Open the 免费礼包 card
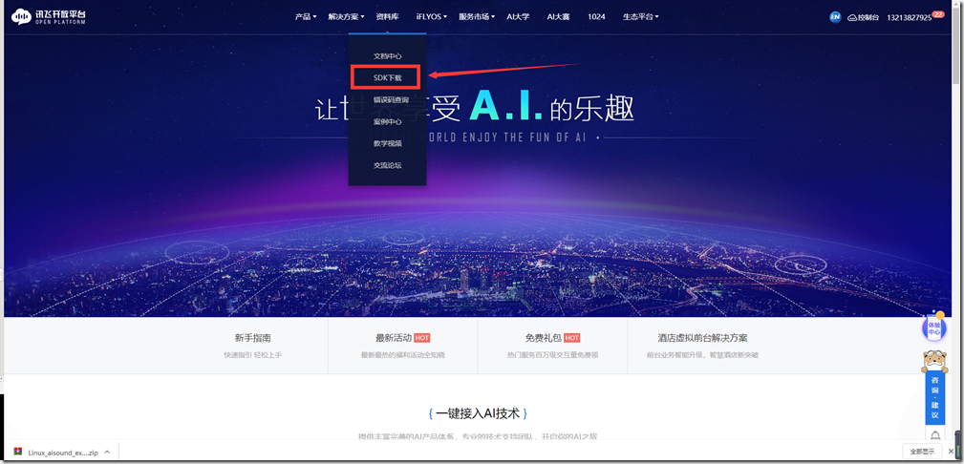Viewport: 964px width, 464px height. 553,346
